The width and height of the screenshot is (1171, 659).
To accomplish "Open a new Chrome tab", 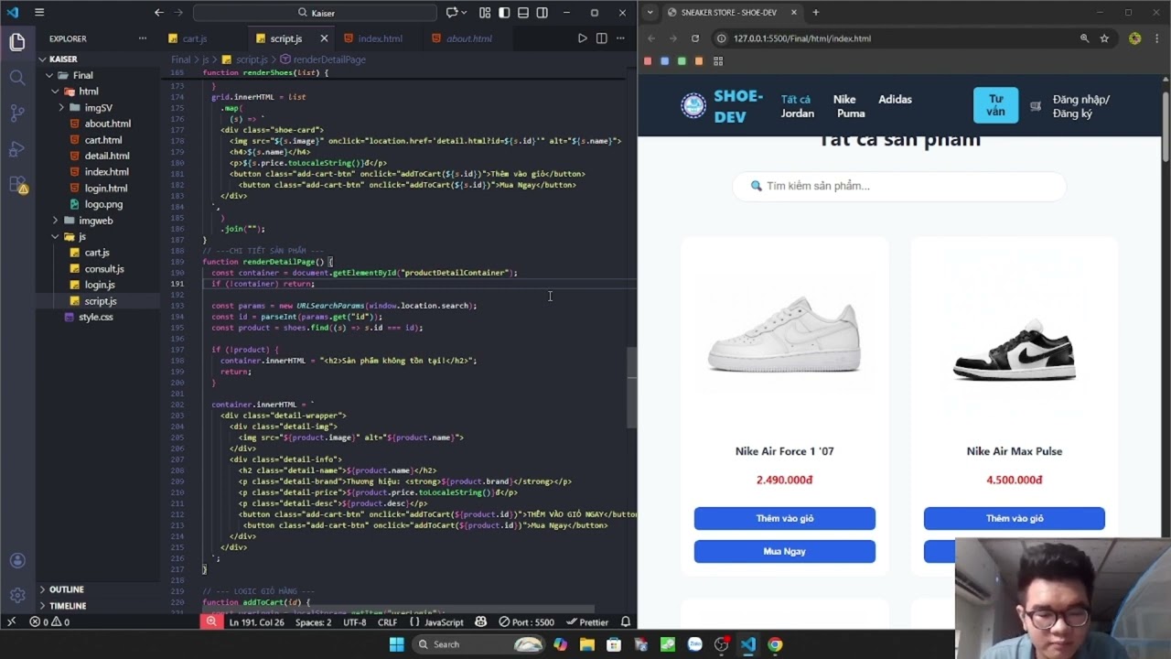I will pos(816,12).
